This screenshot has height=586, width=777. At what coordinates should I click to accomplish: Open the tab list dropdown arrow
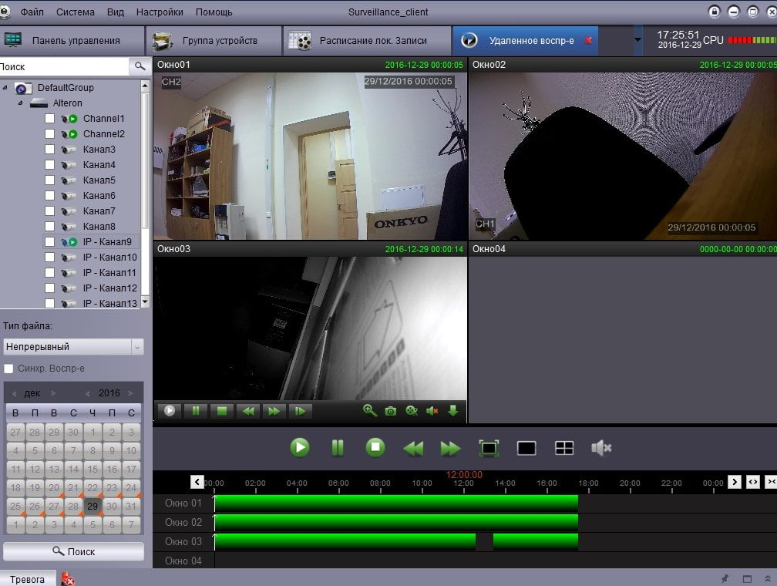pyautogui.click(x=637, y=40)
